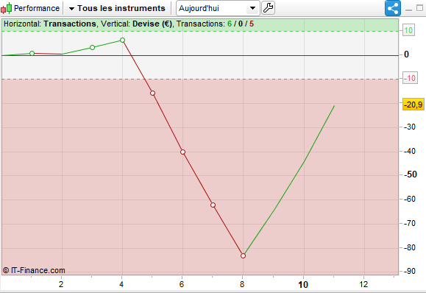Viewport: 426px width, 293px height.
Task: Click the -80 label on vertical axis
Action: 410,247
